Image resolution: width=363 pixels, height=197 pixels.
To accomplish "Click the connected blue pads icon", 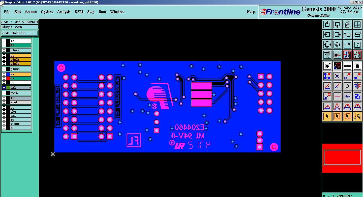I will click(x=327, y=76).
